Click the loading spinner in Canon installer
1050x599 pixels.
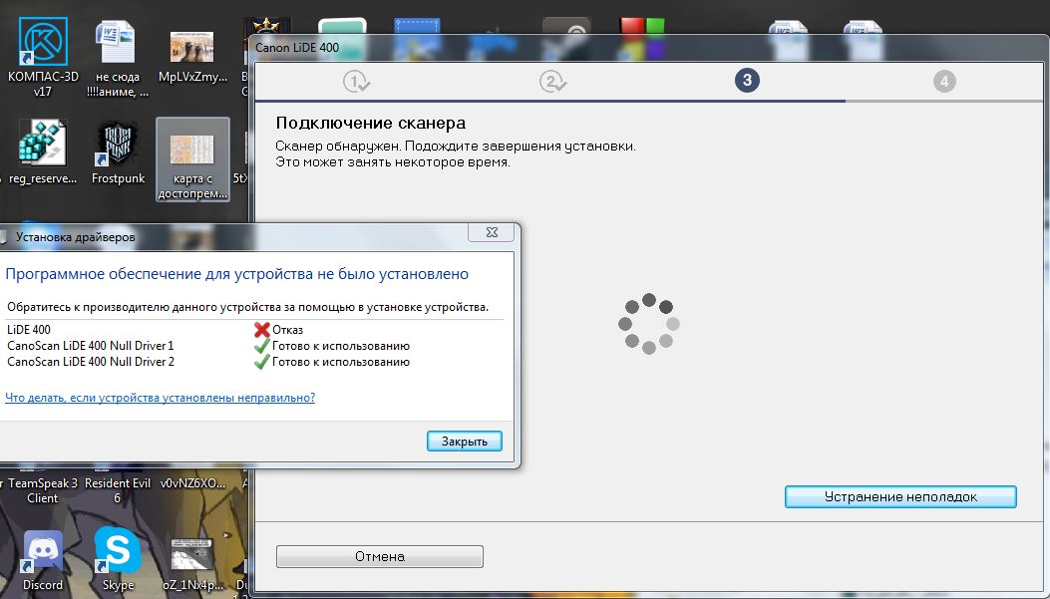click(x=649, y=324)
